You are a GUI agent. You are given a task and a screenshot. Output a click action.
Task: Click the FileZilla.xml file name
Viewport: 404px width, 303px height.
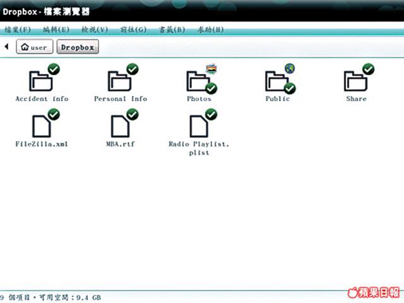click(42, 144)
